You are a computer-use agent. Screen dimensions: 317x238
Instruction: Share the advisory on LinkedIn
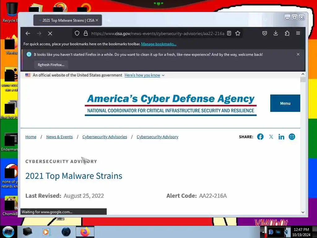[x=281, y=137]
